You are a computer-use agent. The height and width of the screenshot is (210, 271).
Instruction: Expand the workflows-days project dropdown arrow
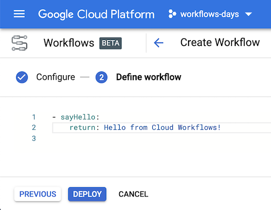249,14
